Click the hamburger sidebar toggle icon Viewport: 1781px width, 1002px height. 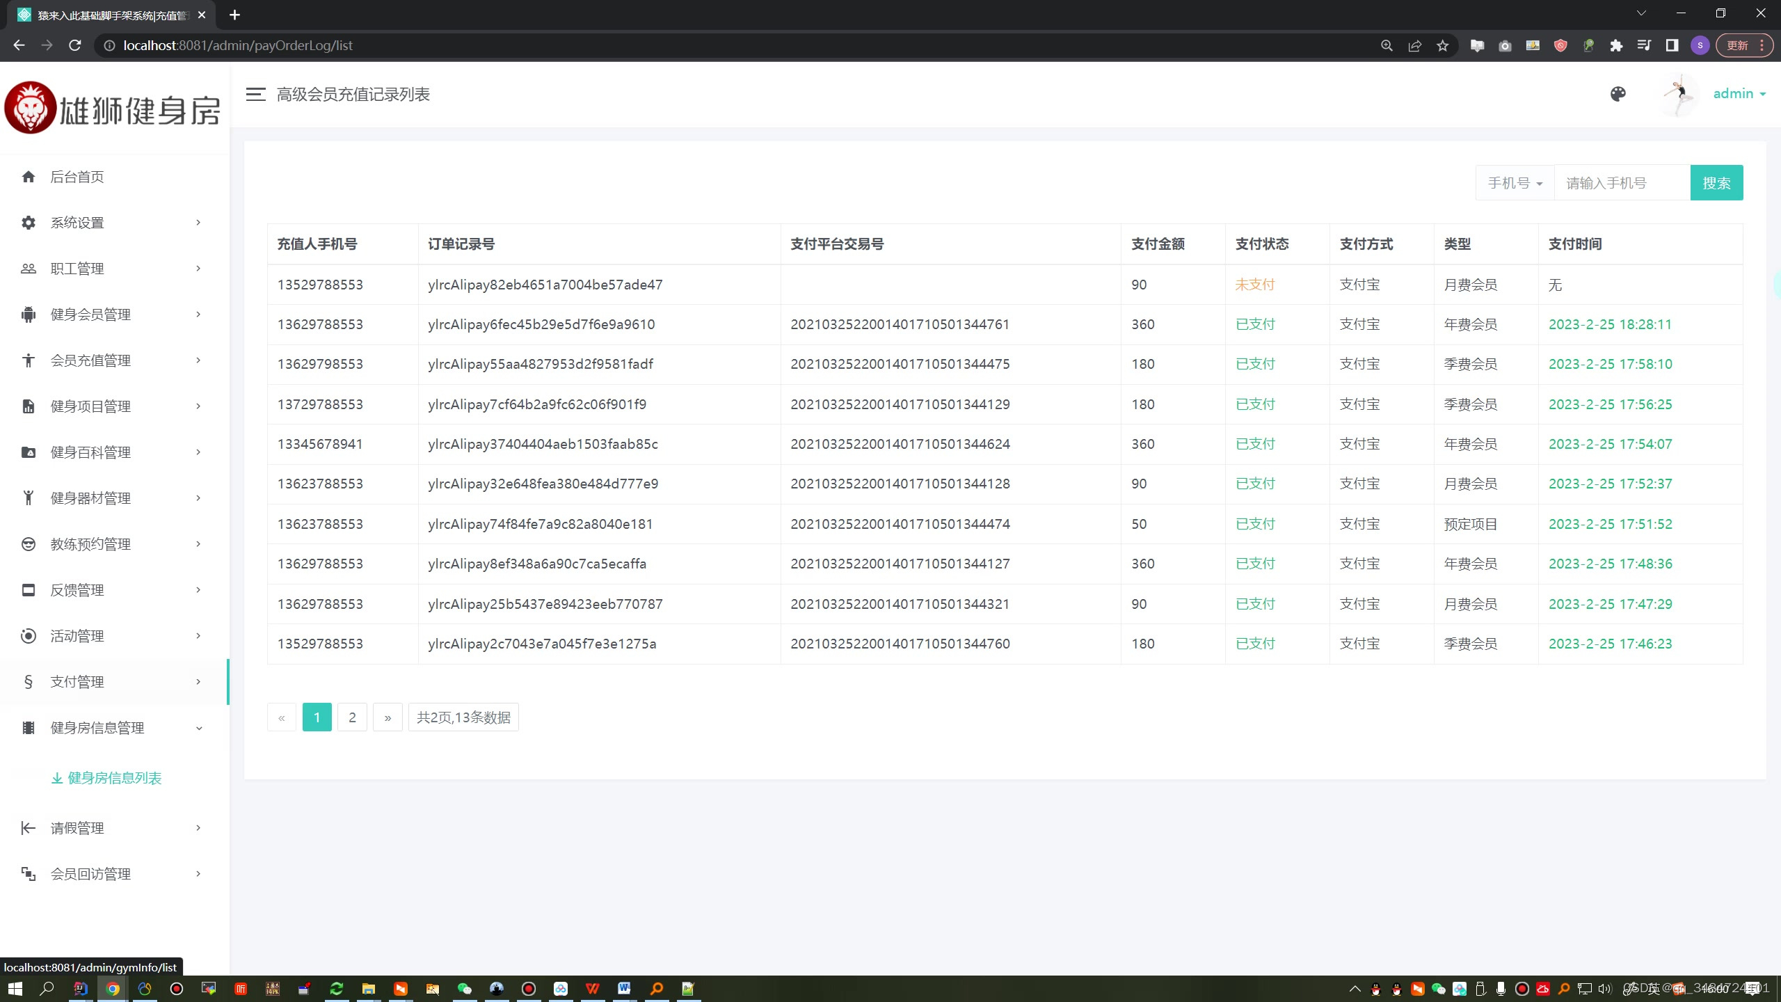(x=255, y=95)
